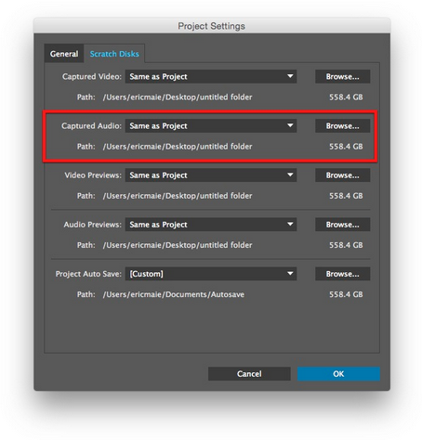
Task: Click the Captured Audio label
Action: (91, 126)
